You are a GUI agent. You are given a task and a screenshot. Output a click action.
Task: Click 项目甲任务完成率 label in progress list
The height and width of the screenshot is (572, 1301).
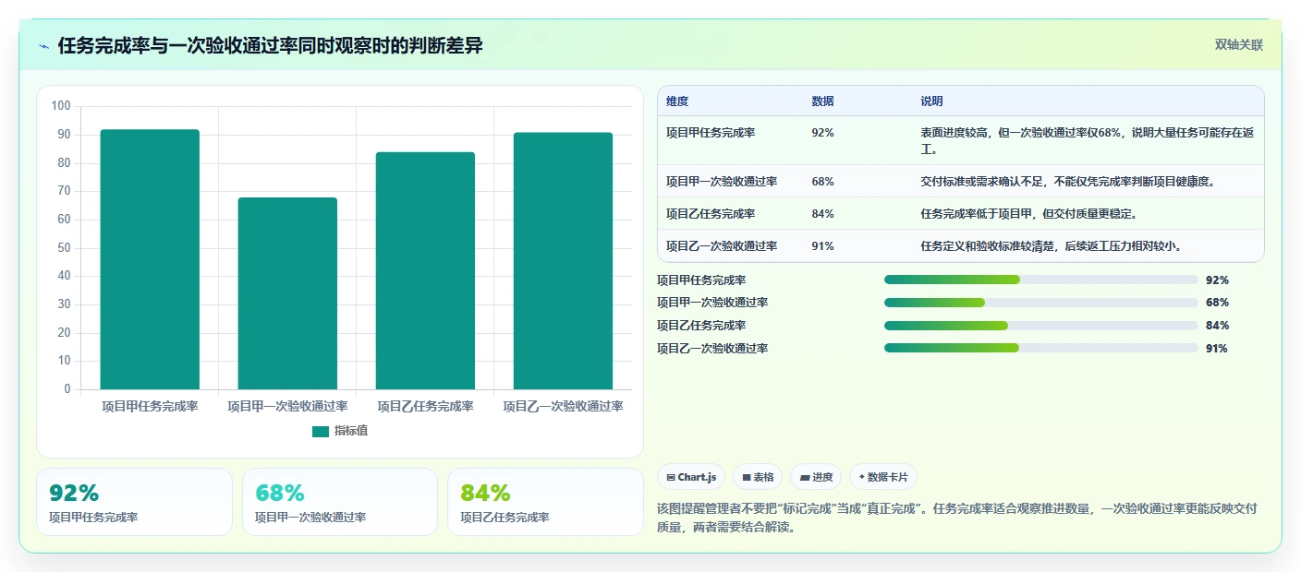pyautogui.click(x=701, y=280)
